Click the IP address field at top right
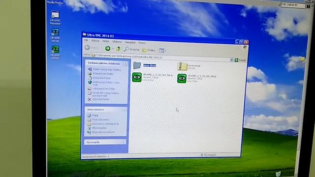The height and width of the screenshot is (177, 315). coord(293,5)
